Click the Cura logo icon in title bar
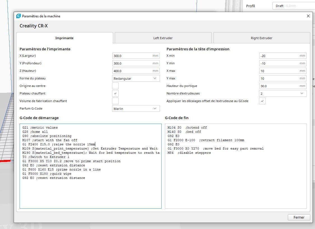Image resolution: width=315 pixels, height=229 pixels. pyautogui.click(x=18, y=16)
